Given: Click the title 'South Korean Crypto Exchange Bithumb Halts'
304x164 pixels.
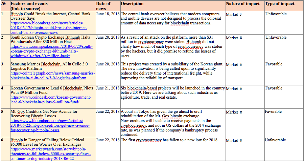Looking at the screenshot, I should (50, 37).
